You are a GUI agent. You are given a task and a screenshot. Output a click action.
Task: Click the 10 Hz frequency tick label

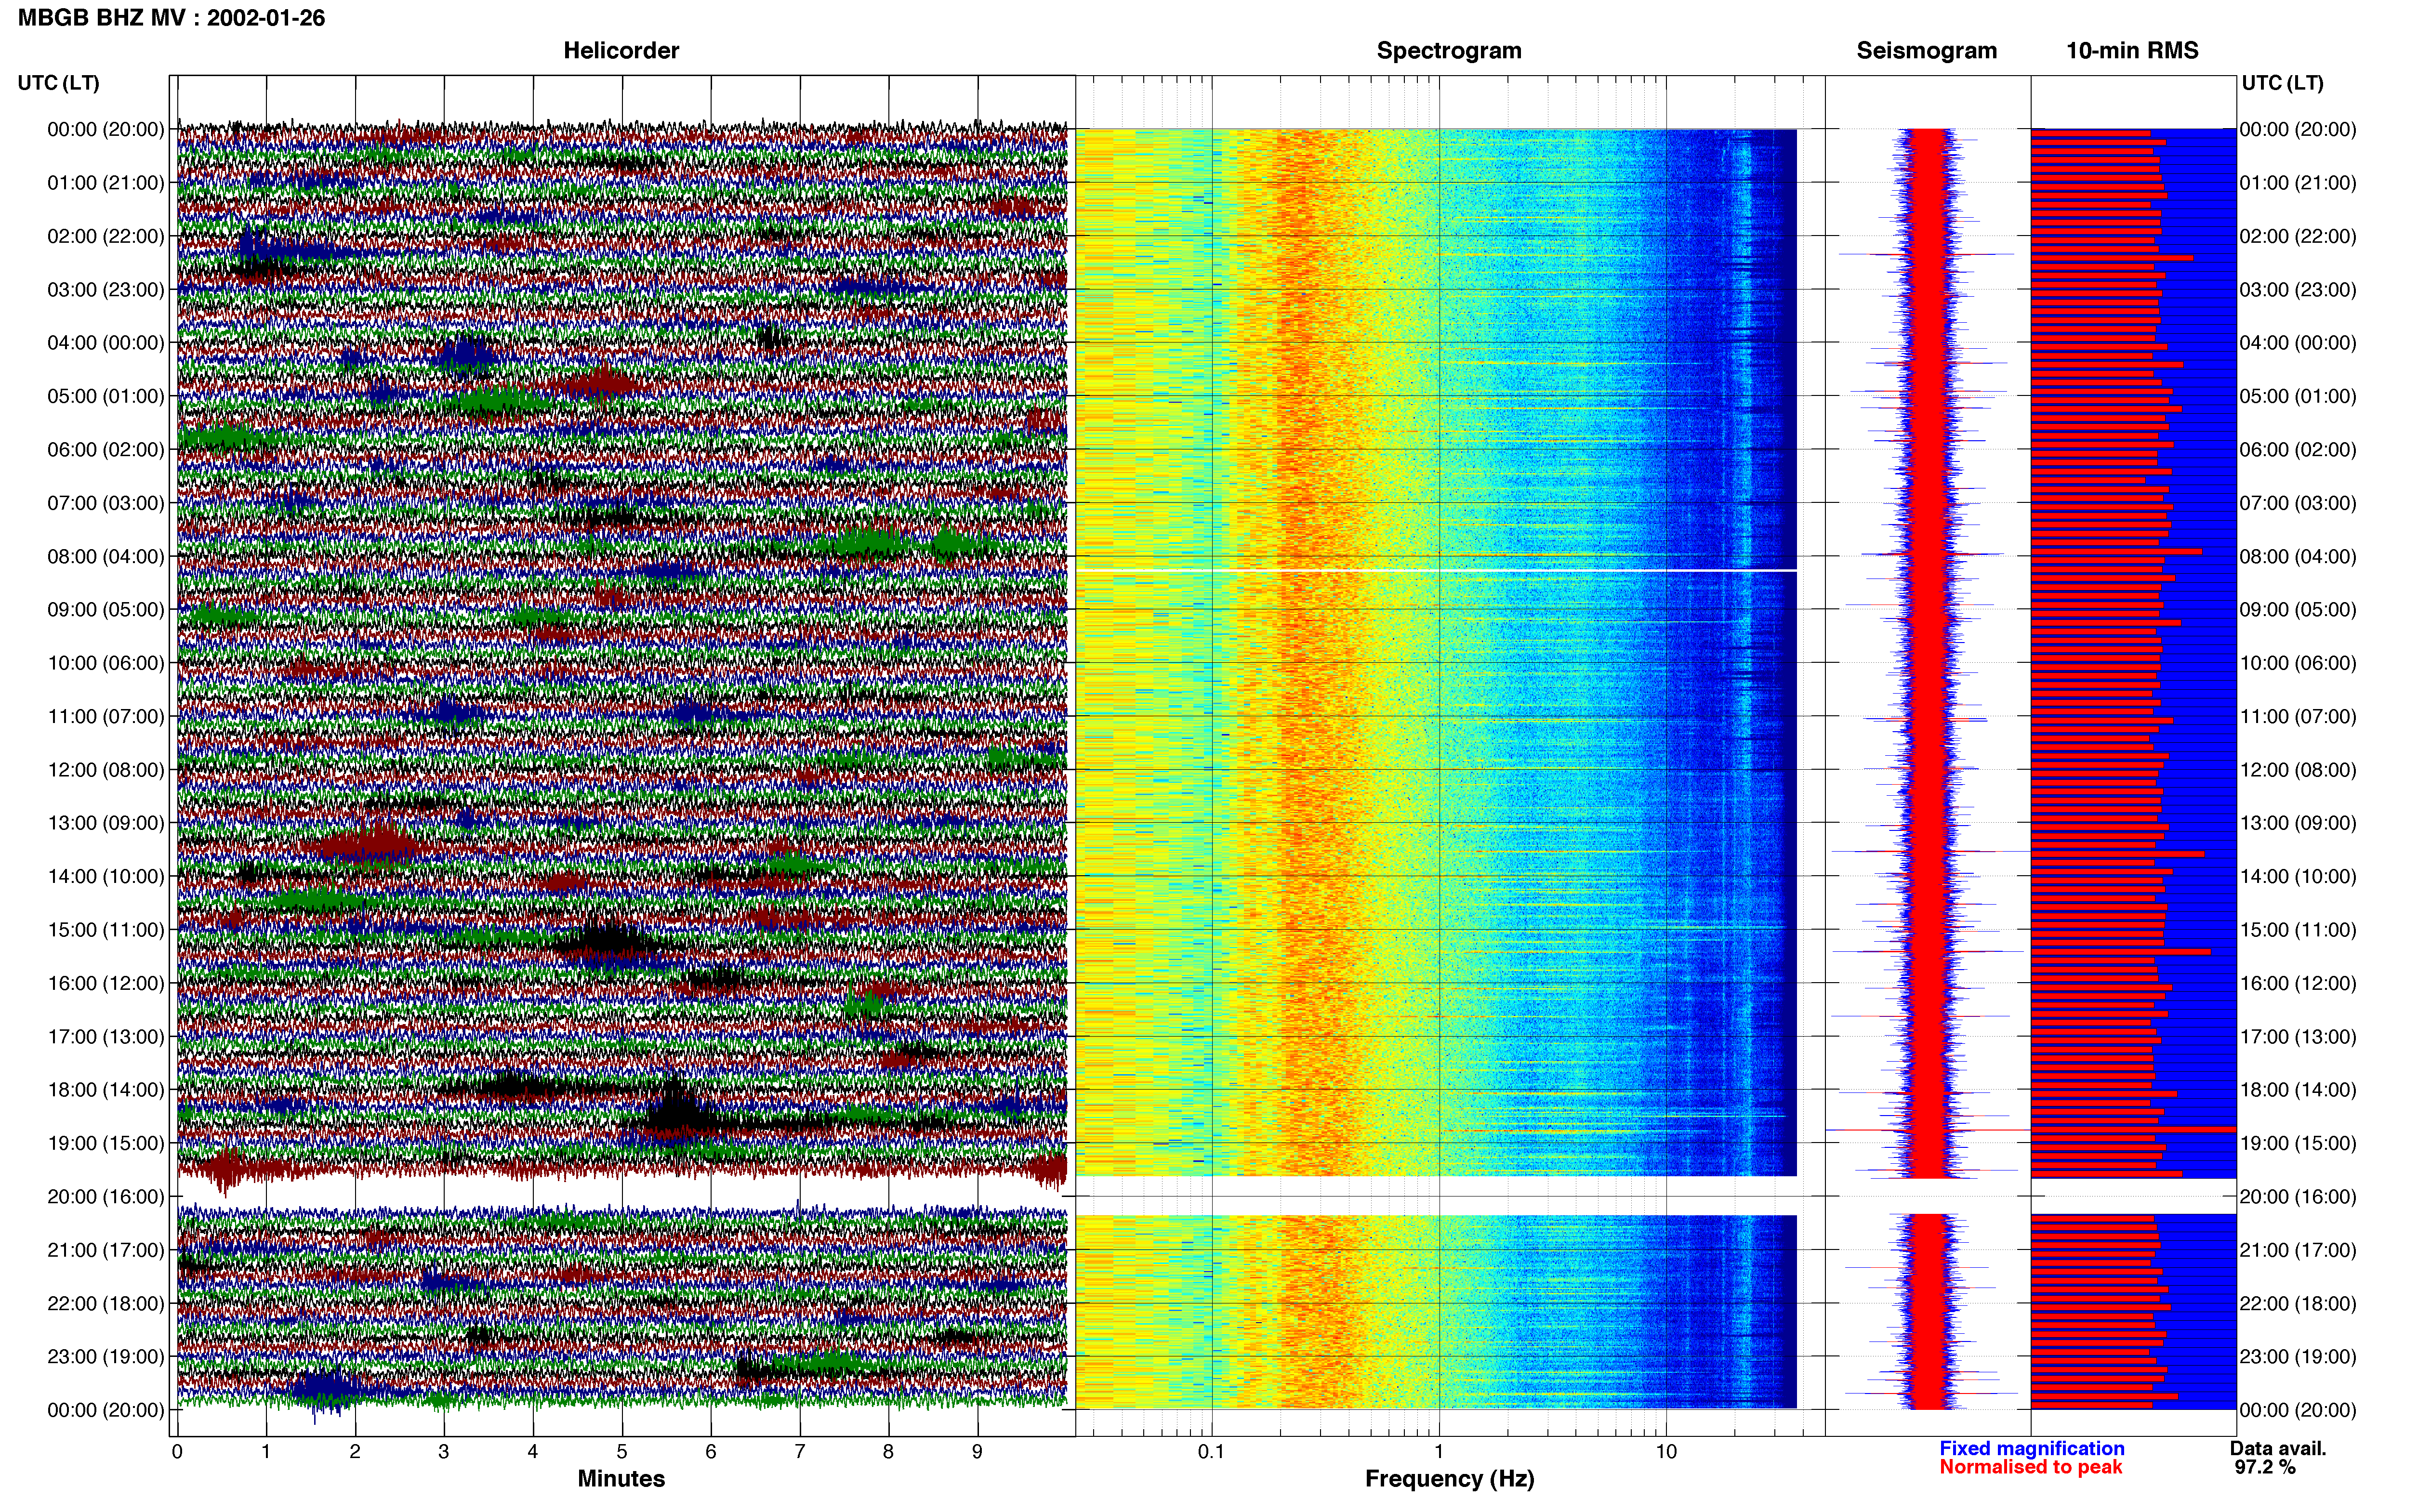click(x=1666, y=1452)
